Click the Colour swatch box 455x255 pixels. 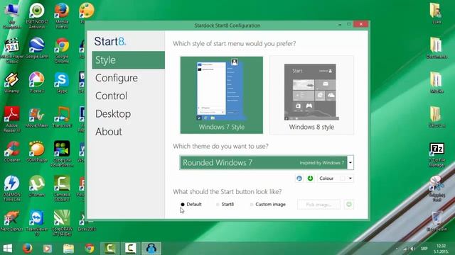343,178
